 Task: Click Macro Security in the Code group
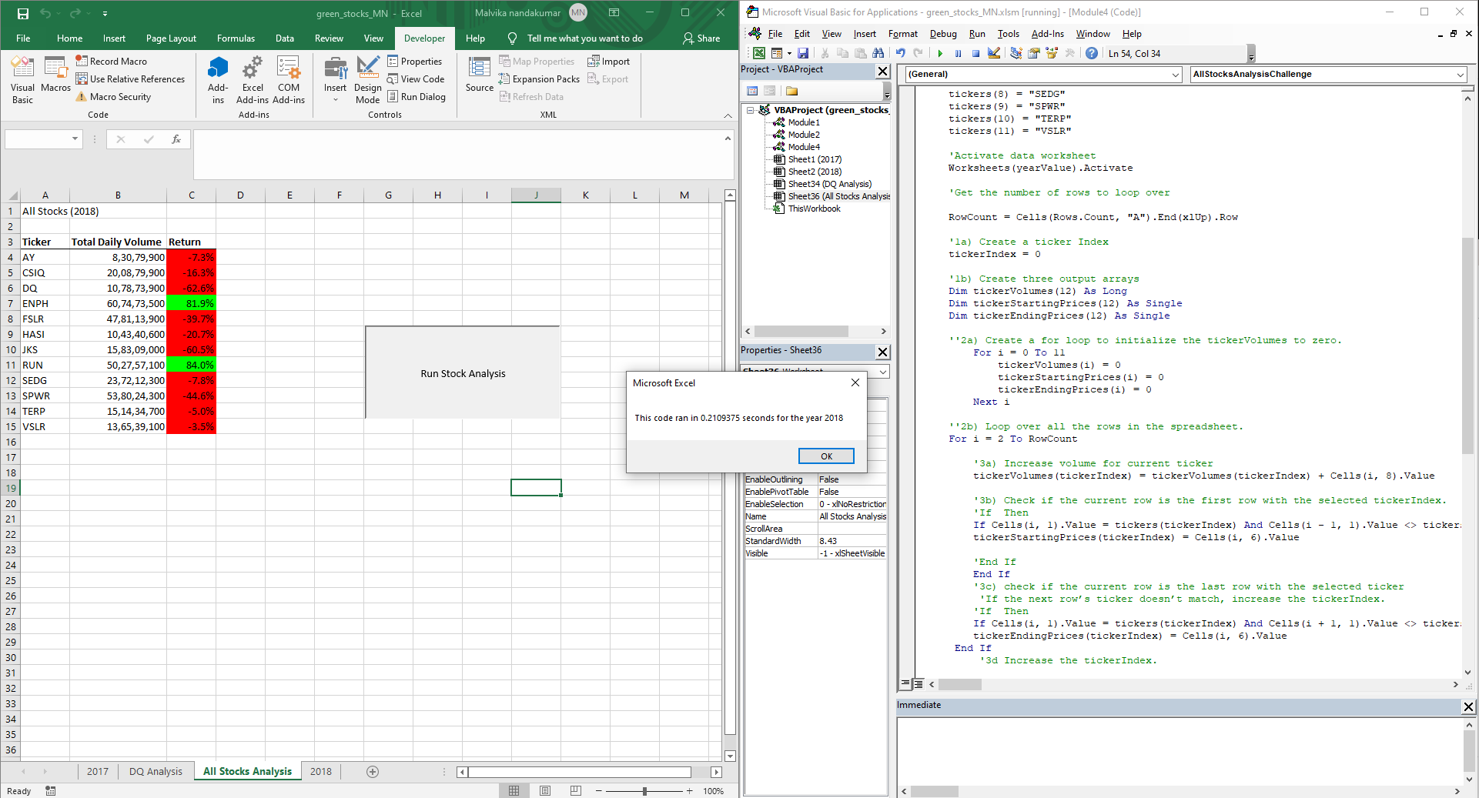(113, 97)
